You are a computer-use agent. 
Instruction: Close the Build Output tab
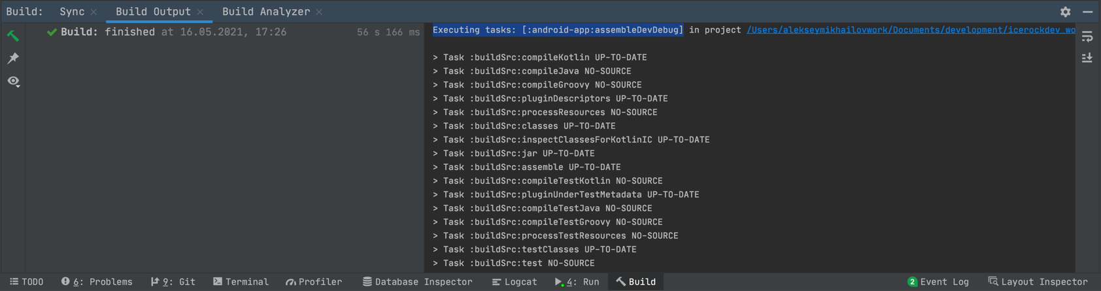point(200,12)
